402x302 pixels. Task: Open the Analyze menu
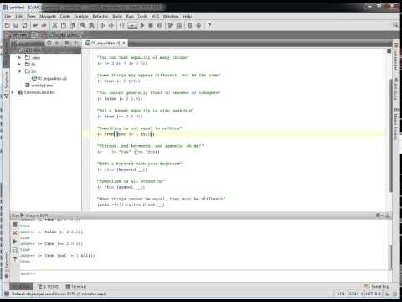point(81,17)
